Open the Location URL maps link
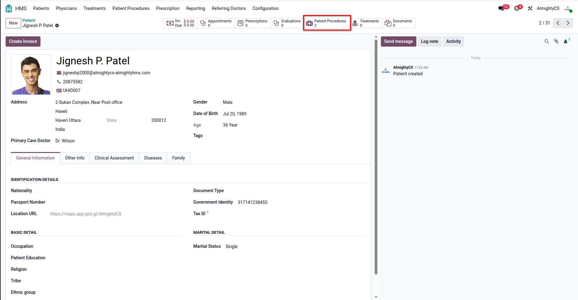578x300 pixels. tap(86, 214)
